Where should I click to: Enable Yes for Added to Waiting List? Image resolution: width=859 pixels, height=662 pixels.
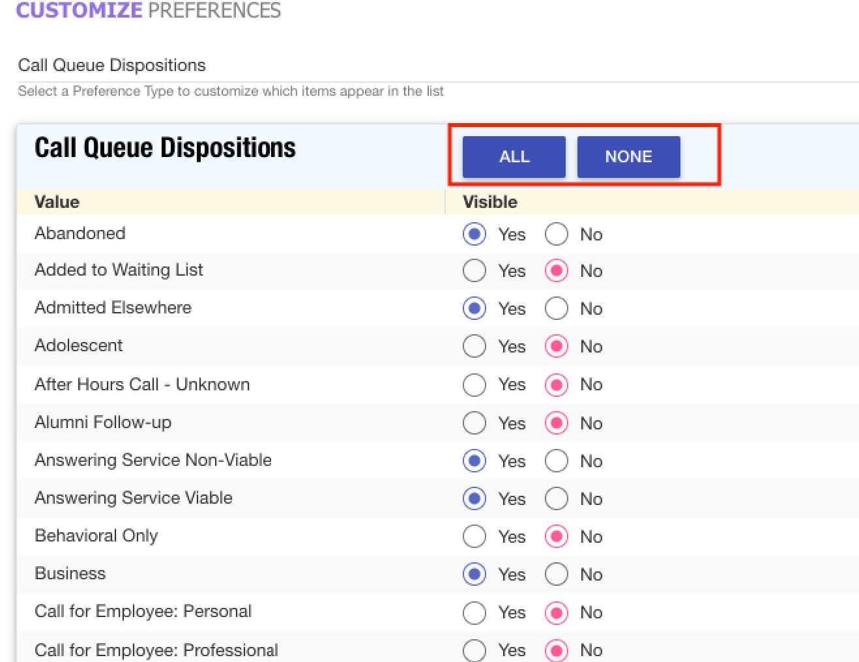point(474,270)
